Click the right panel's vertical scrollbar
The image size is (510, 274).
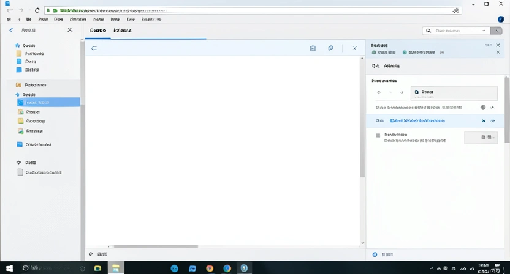pyautogui.click(x=507, y=109)
